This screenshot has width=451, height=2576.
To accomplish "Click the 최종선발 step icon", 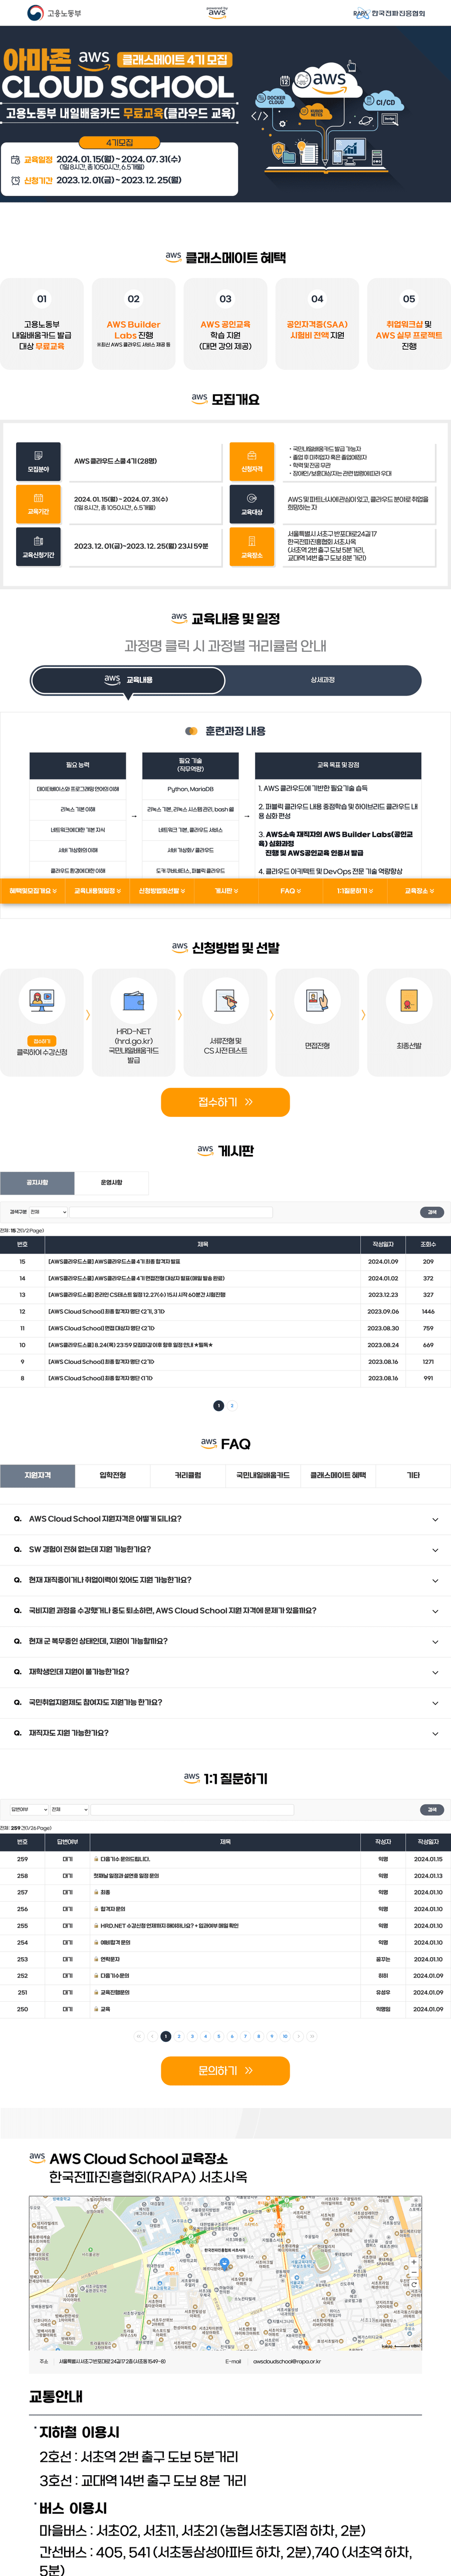I will 409,1000.
